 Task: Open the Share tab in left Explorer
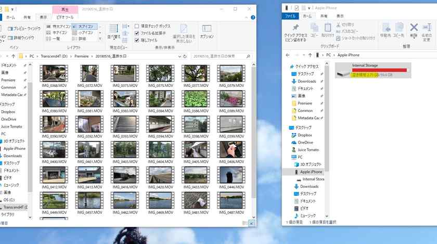pos(27,17)
